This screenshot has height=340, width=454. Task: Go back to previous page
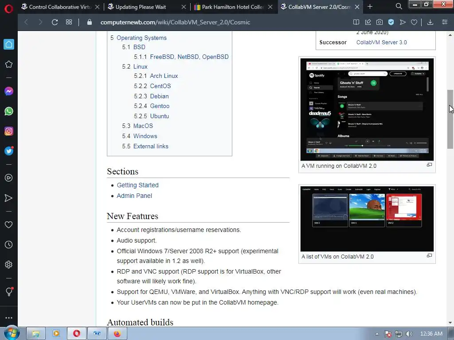tap(26, 22)
